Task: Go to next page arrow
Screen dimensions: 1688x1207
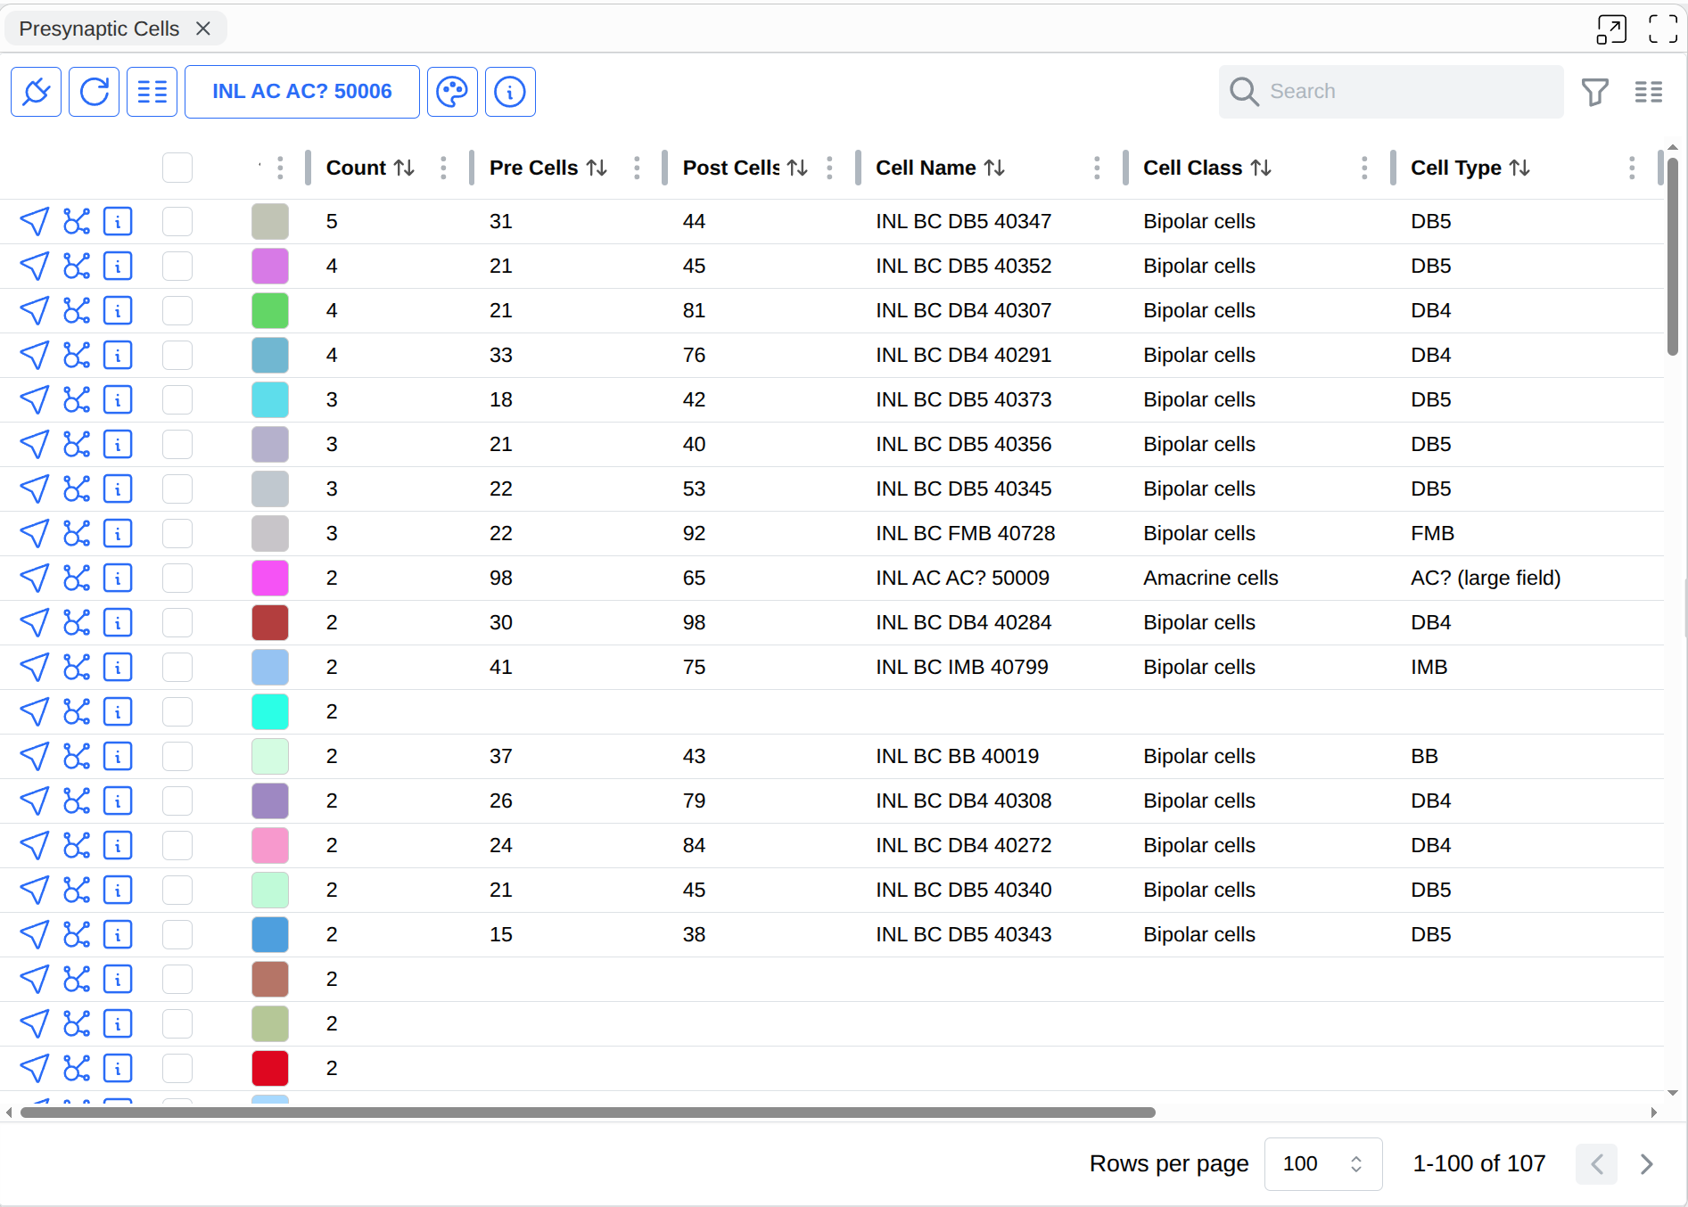Action: [x=1646, y=1163]
